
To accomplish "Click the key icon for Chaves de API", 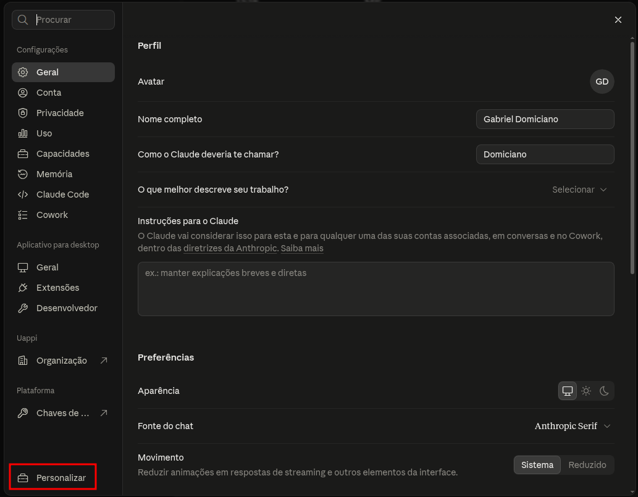I will coord(23,413).
